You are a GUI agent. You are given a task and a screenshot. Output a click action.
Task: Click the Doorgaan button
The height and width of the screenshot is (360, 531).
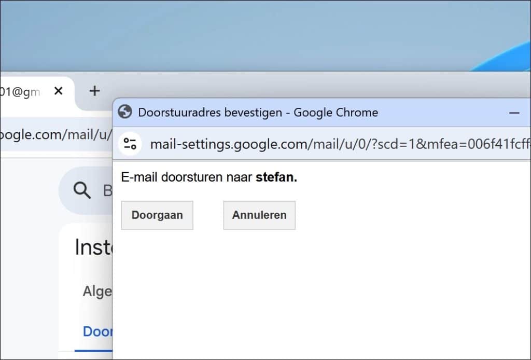point(157,215)
